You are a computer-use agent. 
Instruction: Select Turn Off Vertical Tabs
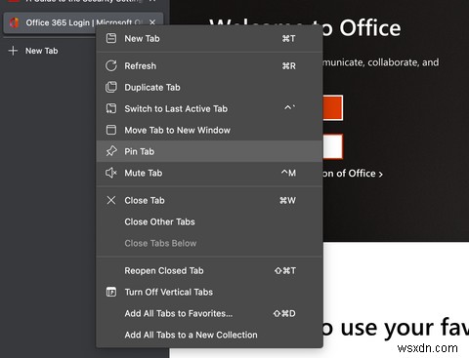[209, 292]
